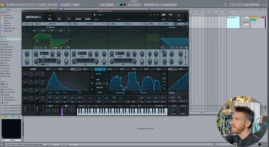Screen dimensions: 269x147
Task: Open the Serum preset browser icon
Action: pos(163,15)
